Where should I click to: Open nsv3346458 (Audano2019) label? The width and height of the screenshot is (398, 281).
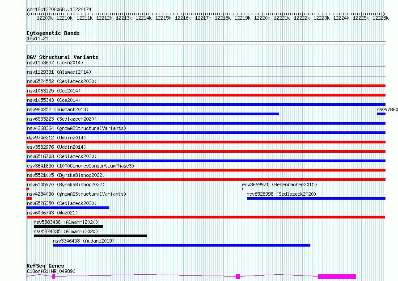(x=84, y=241)
